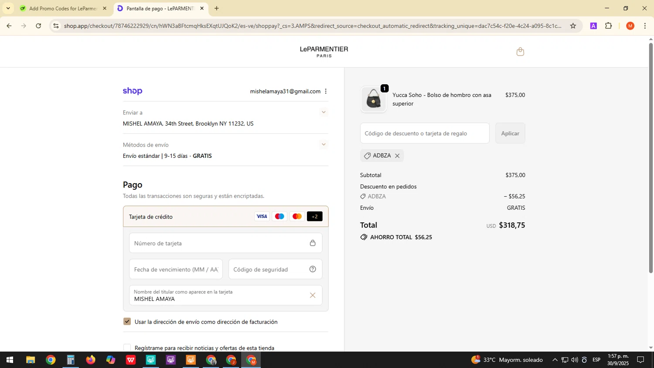Click the lock icon in card number field
This screenshot has width=654, height=368.
click(x=313, y=243)
